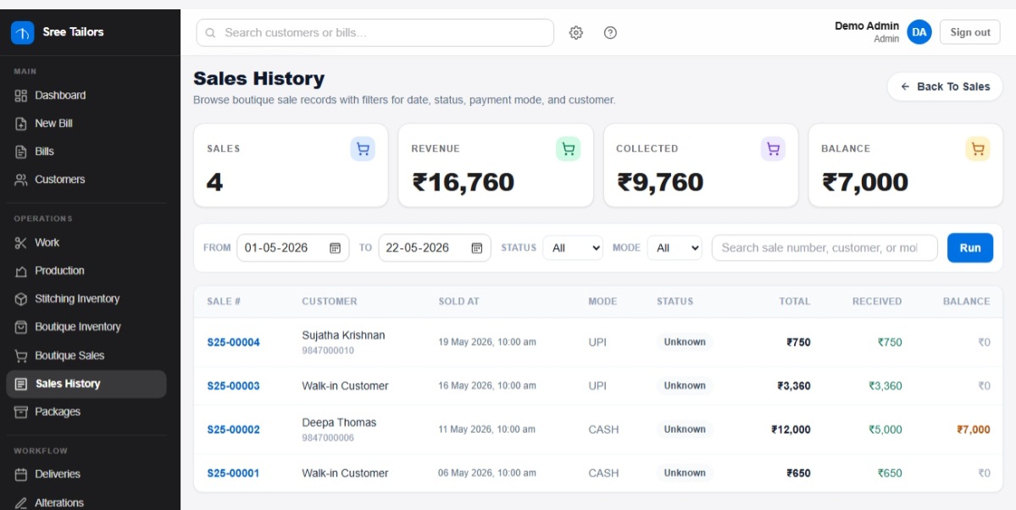This screenshot has height=510, width=1016.
Task: Open sale S25-00003 link
Action: pyautogui.click(x=233, y=385)
